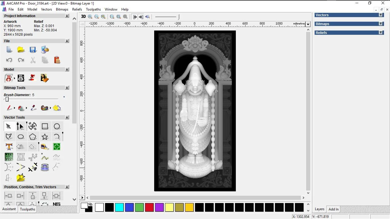
Task: Open the Toolpaths menu
Action: coord(93,9)
